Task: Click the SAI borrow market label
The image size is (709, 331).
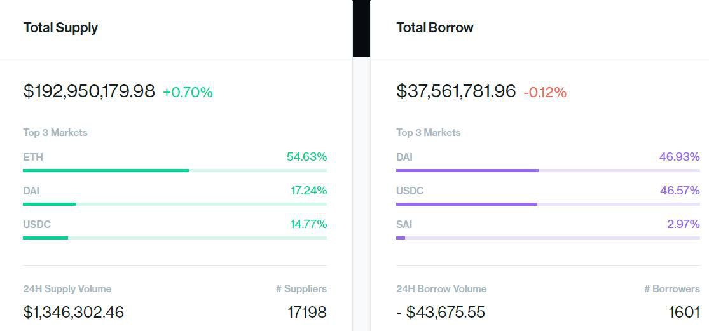Action: (404, 224)
